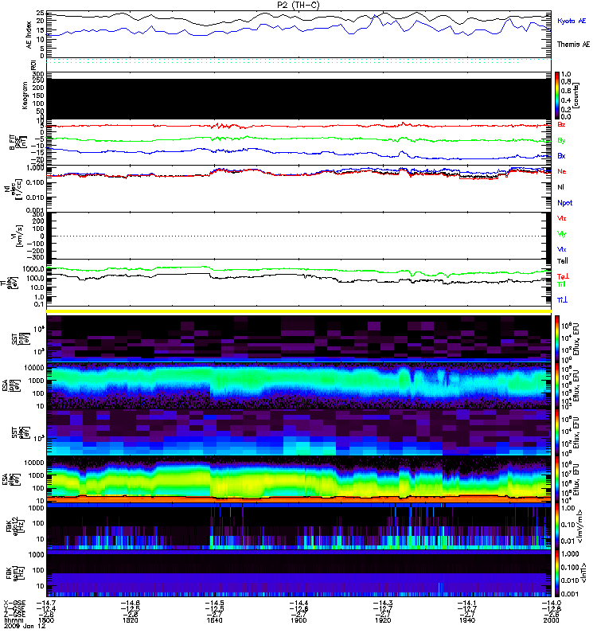
Task: Select the Kyoto AE legend label
Action: tap(572, 21)
